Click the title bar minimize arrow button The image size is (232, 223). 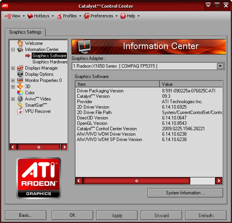pos(208,6)
